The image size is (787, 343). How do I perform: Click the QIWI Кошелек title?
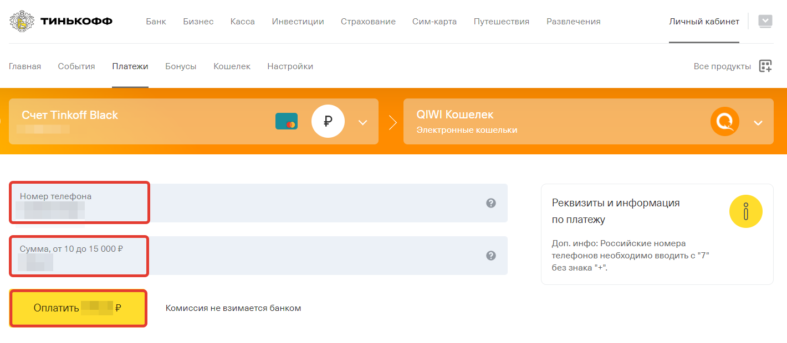(x=455, y=115)
